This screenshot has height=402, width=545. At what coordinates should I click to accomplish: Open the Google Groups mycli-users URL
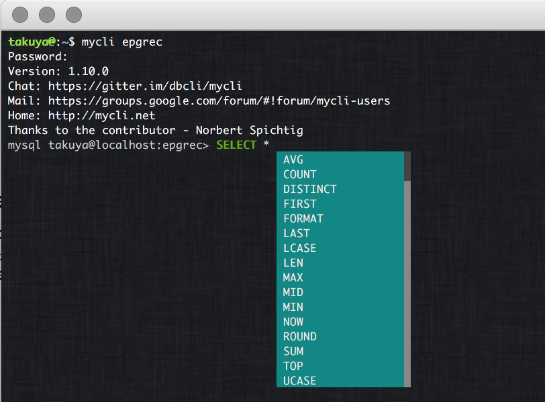219,100
